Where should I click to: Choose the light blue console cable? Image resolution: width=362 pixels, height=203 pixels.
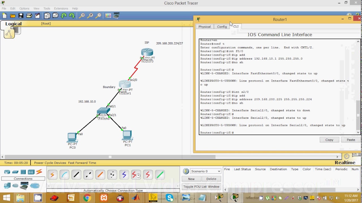[64, 175]
